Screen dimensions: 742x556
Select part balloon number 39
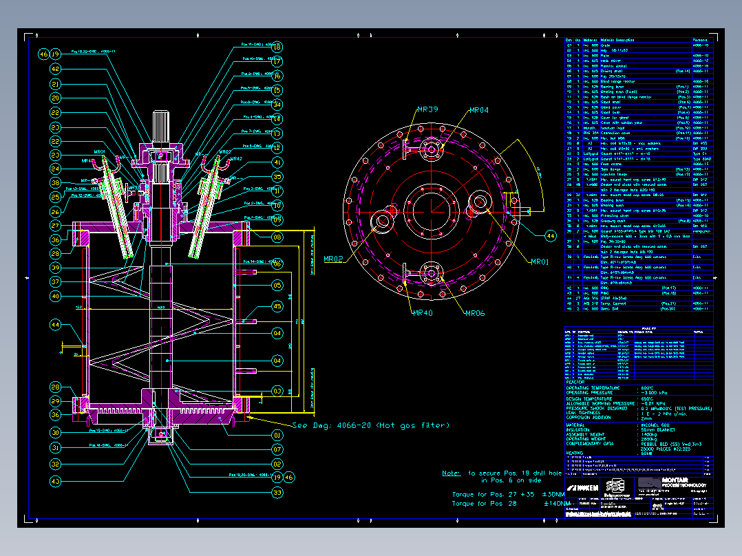tap(55, 268)
